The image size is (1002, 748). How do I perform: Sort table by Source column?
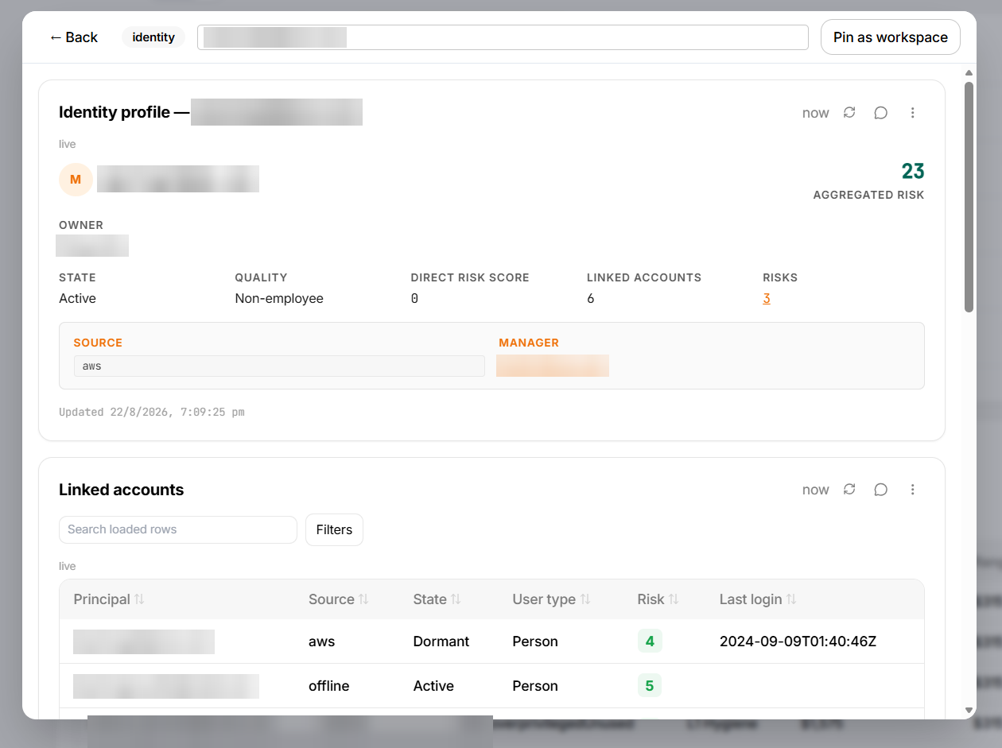coord(339,599)
